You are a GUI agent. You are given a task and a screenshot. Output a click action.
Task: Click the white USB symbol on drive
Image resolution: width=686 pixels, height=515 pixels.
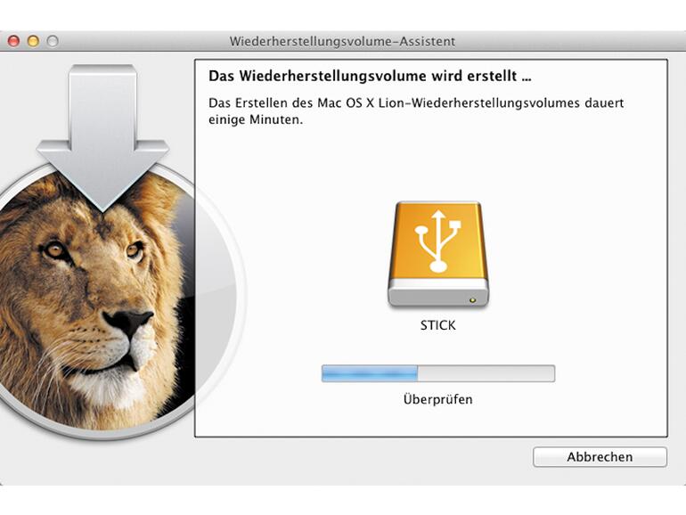(437, 239)
